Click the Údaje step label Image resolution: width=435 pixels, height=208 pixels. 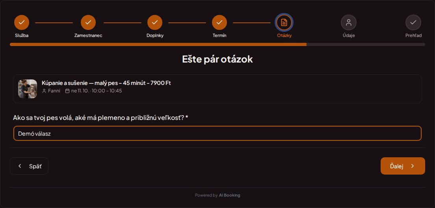(349, 35)
